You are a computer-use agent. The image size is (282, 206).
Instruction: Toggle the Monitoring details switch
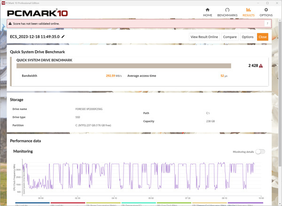pyautogui.click(x=260, y=151)
